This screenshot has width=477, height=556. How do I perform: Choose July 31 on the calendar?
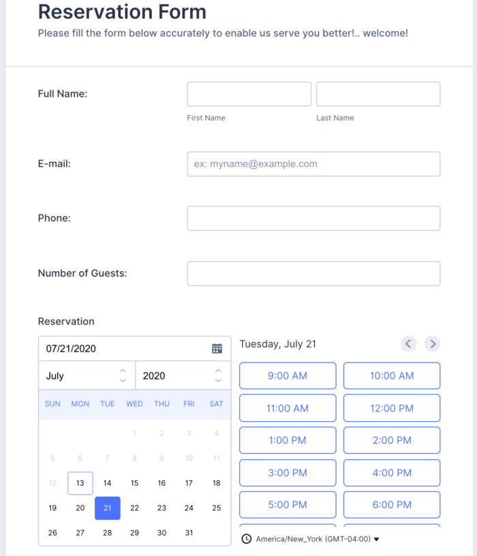(189, 533)
